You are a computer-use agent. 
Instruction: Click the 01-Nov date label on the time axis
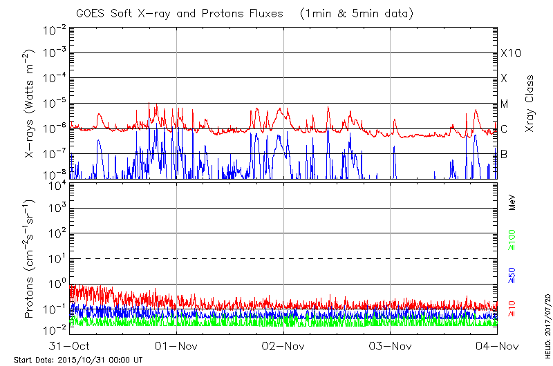[x=177, y=346]
